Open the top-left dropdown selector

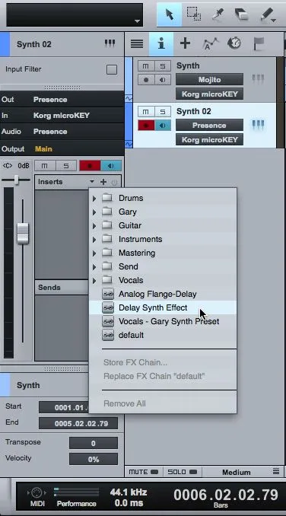(x=75, y=14)
